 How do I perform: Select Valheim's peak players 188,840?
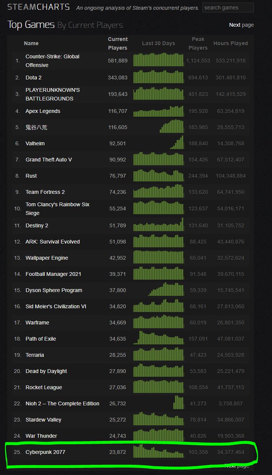(198, 143)
